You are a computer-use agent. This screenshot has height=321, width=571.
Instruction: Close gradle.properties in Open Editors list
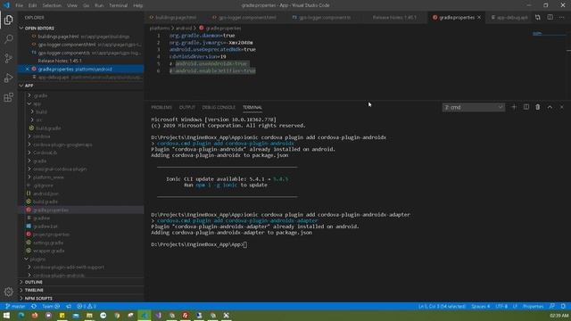point(28,69)
